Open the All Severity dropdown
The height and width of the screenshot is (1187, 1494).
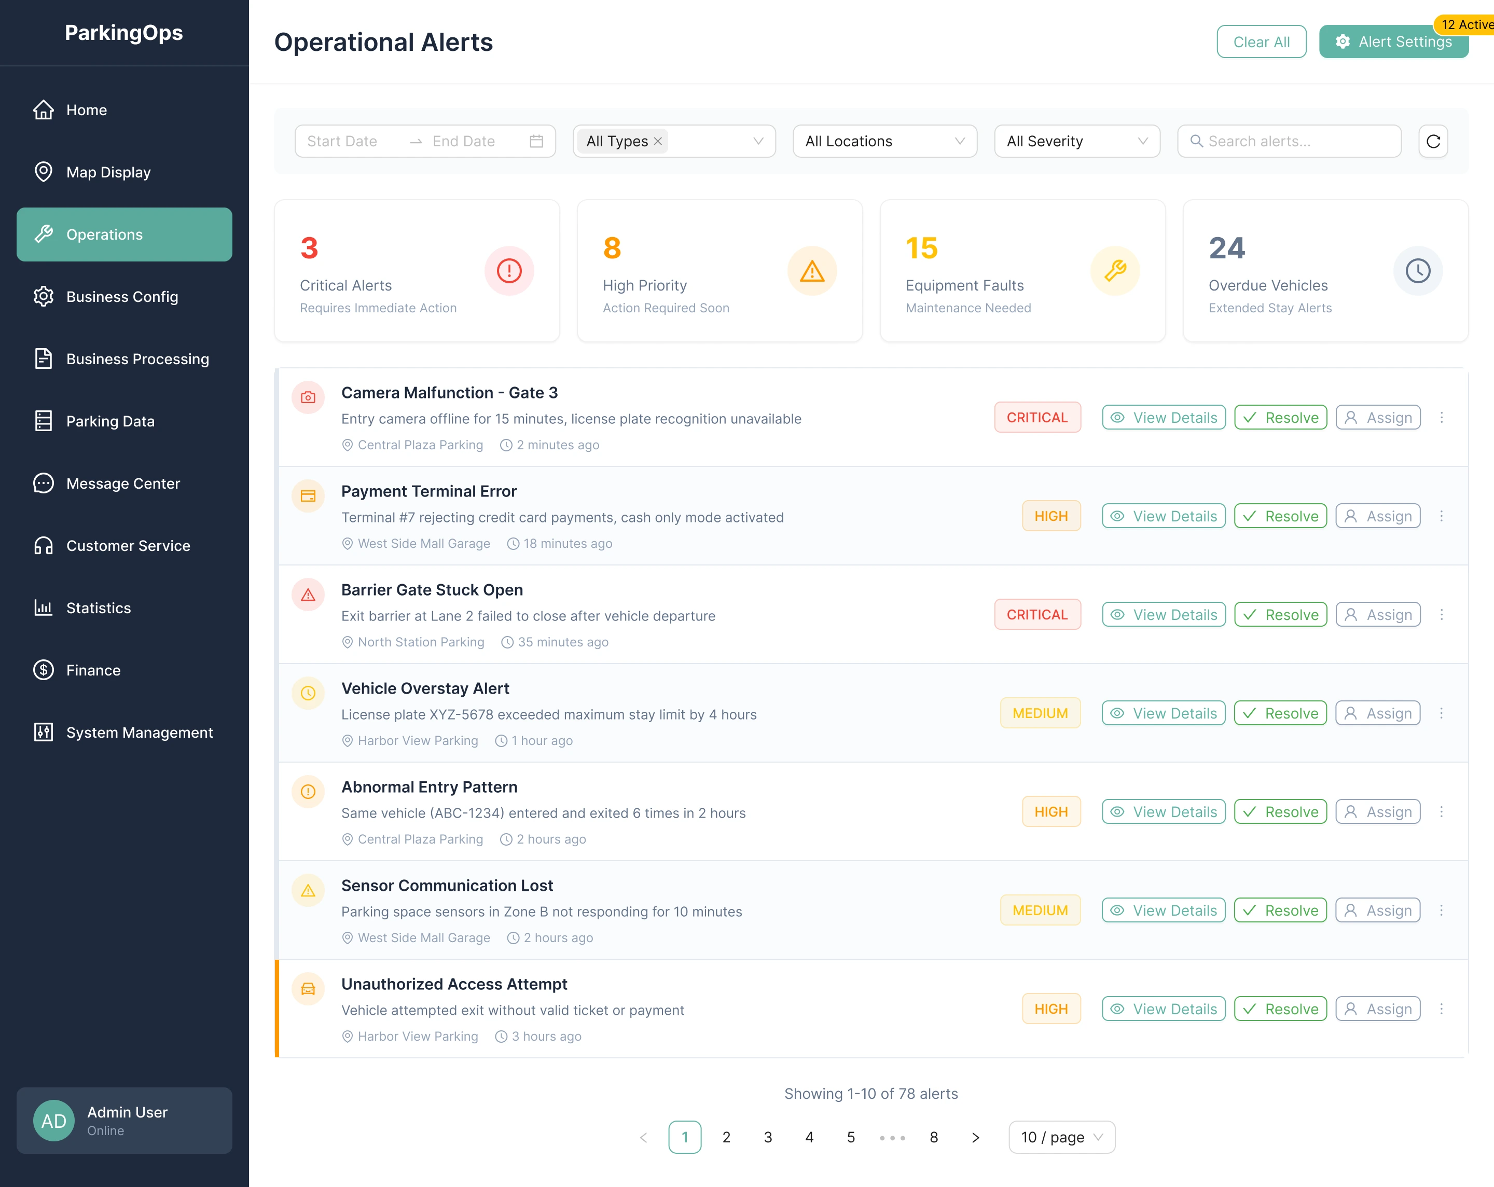click(1076, 141)
